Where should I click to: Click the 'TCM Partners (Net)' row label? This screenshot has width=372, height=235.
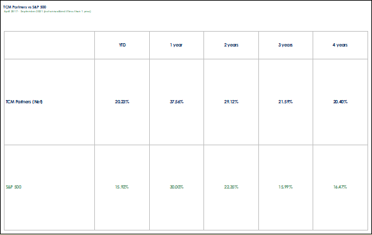click(24, 102)
